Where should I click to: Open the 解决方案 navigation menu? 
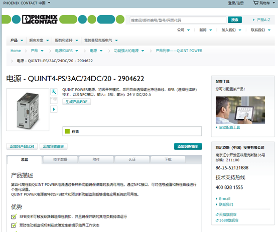click(39, 41)
